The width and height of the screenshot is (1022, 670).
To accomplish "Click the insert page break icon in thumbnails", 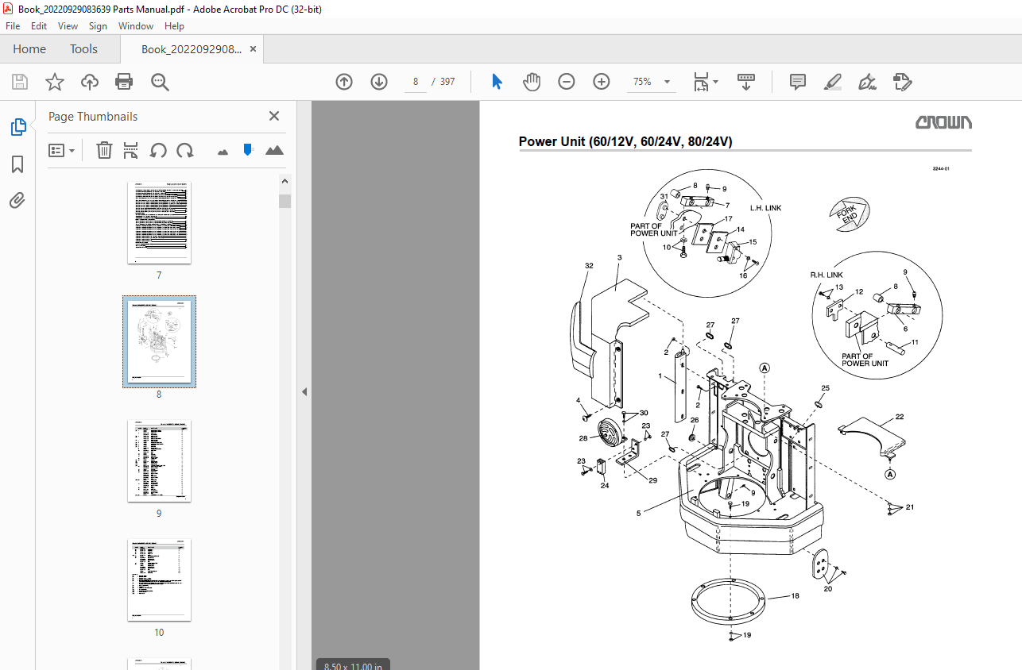I will pyautogui.click(x=131, y=150).
